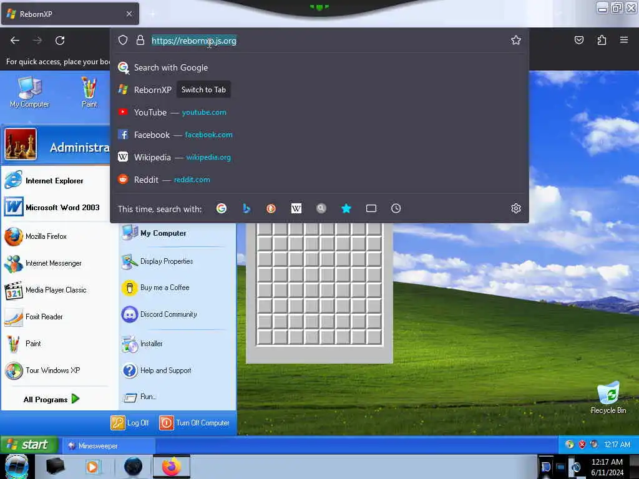Screen dimensions: 639x479
Task: Choose the Reddit reddit.com suggestion
Action: [319, 179]
